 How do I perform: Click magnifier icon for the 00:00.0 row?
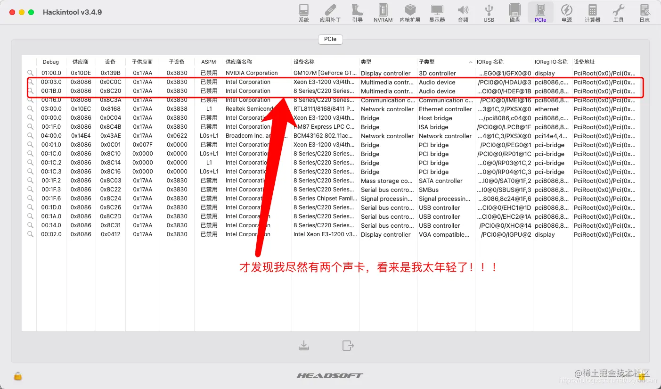(31, 117)
